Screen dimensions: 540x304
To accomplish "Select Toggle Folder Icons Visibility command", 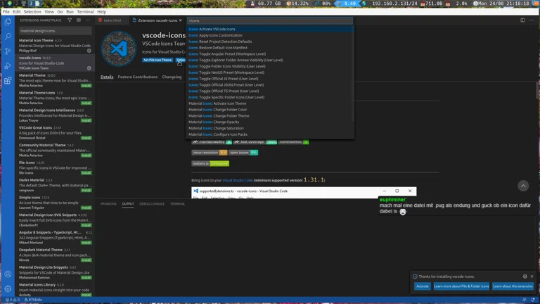I will (x=270, y=67).
